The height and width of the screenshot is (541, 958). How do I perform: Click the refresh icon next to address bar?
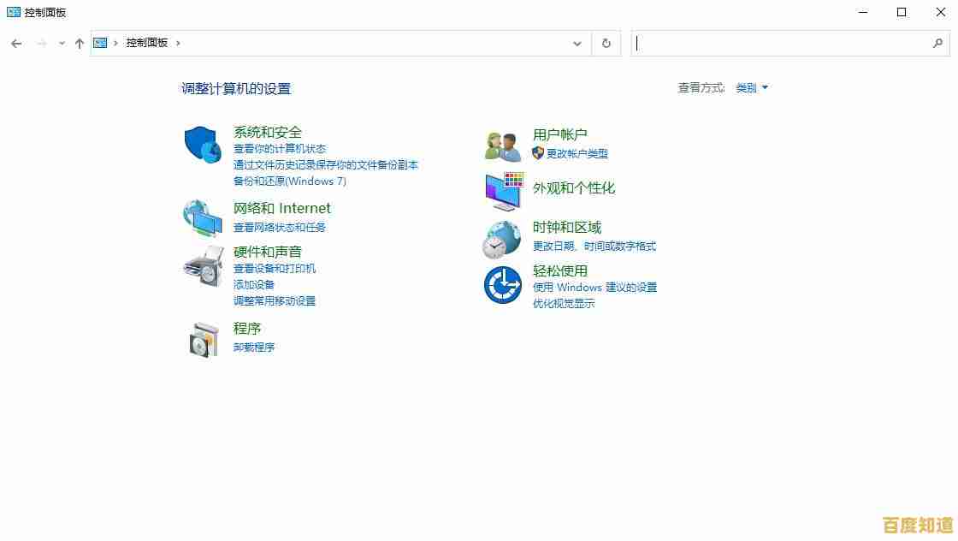point(606,43)
